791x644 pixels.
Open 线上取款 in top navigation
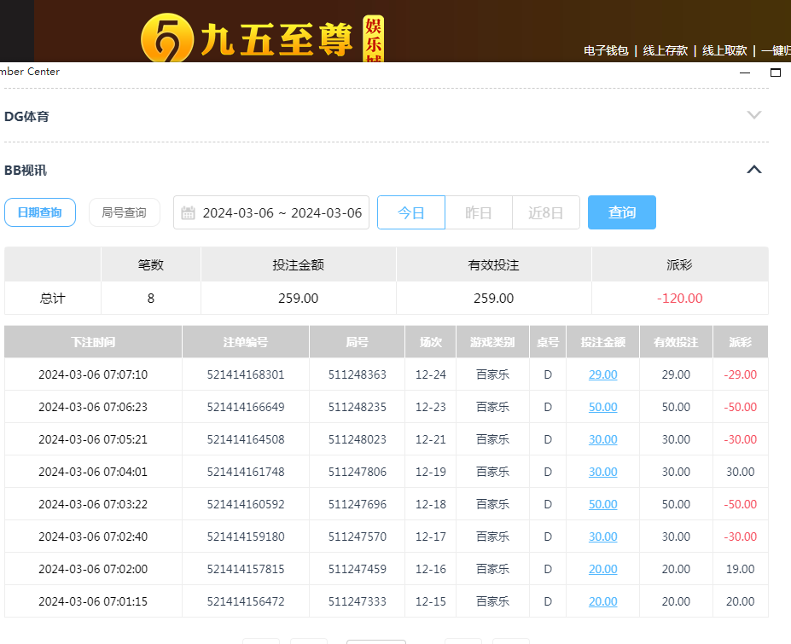tap(724, 50)
